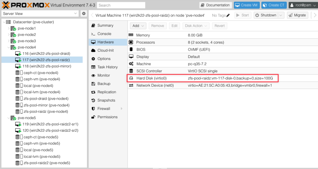
Task: Open the Add hardware dropdown
Action: pyautogui.click(x=138, y=26)
